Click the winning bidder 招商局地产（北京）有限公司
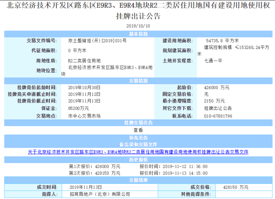The image size is (275, 199). pos(100,194)
